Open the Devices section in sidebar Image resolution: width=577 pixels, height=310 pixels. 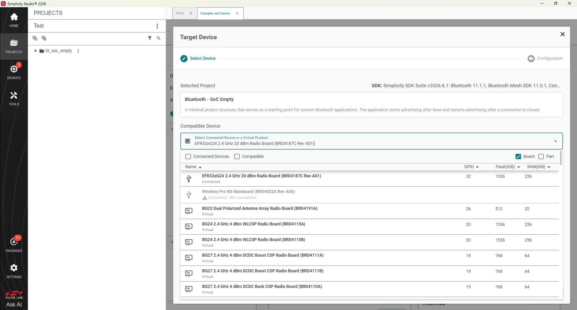14,72
